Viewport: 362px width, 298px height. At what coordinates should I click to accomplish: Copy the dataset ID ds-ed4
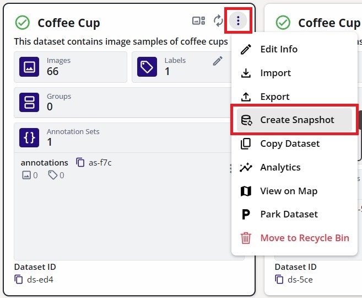coord(19,279)
